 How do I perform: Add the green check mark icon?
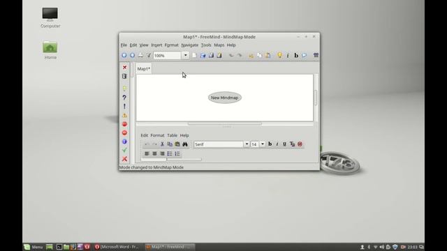pos(124,150)
